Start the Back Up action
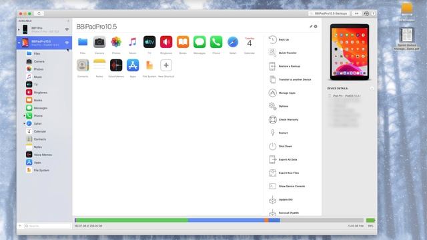The width and height of the screenshot is (427, 240). 279,40
